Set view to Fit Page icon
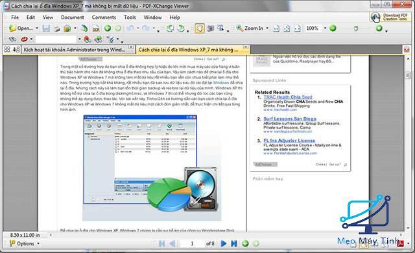 pos(287,28)
